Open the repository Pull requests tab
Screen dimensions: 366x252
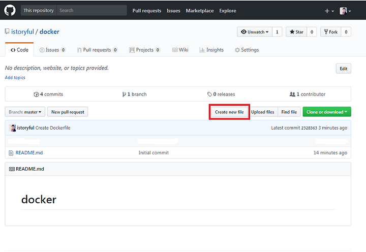pyautogui.click(x=97, y=50)
